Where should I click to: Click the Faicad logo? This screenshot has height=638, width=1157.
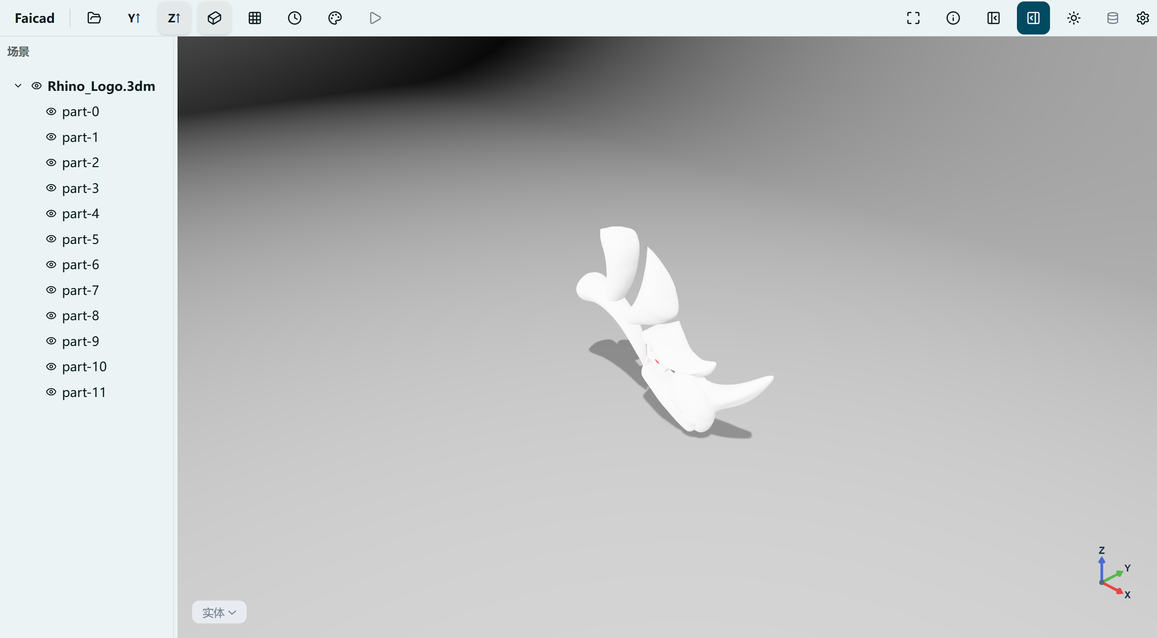(x=35, y=18)
